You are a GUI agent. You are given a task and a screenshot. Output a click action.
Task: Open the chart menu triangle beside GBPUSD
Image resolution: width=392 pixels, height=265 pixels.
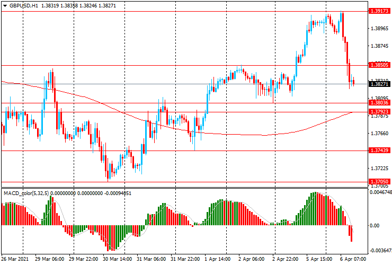coord(5,6)
